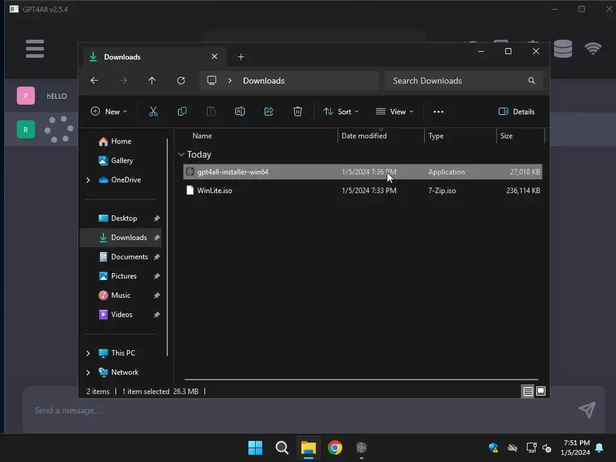The image size is (616, 462).
Task: Click the PC icon in the address bar
Action: (212, 81)
